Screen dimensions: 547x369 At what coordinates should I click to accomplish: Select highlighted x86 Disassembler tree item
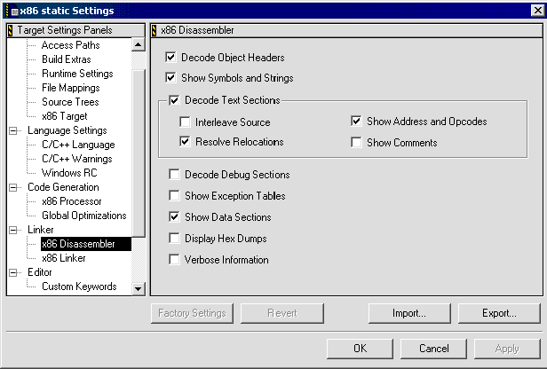tap(86, 244)
